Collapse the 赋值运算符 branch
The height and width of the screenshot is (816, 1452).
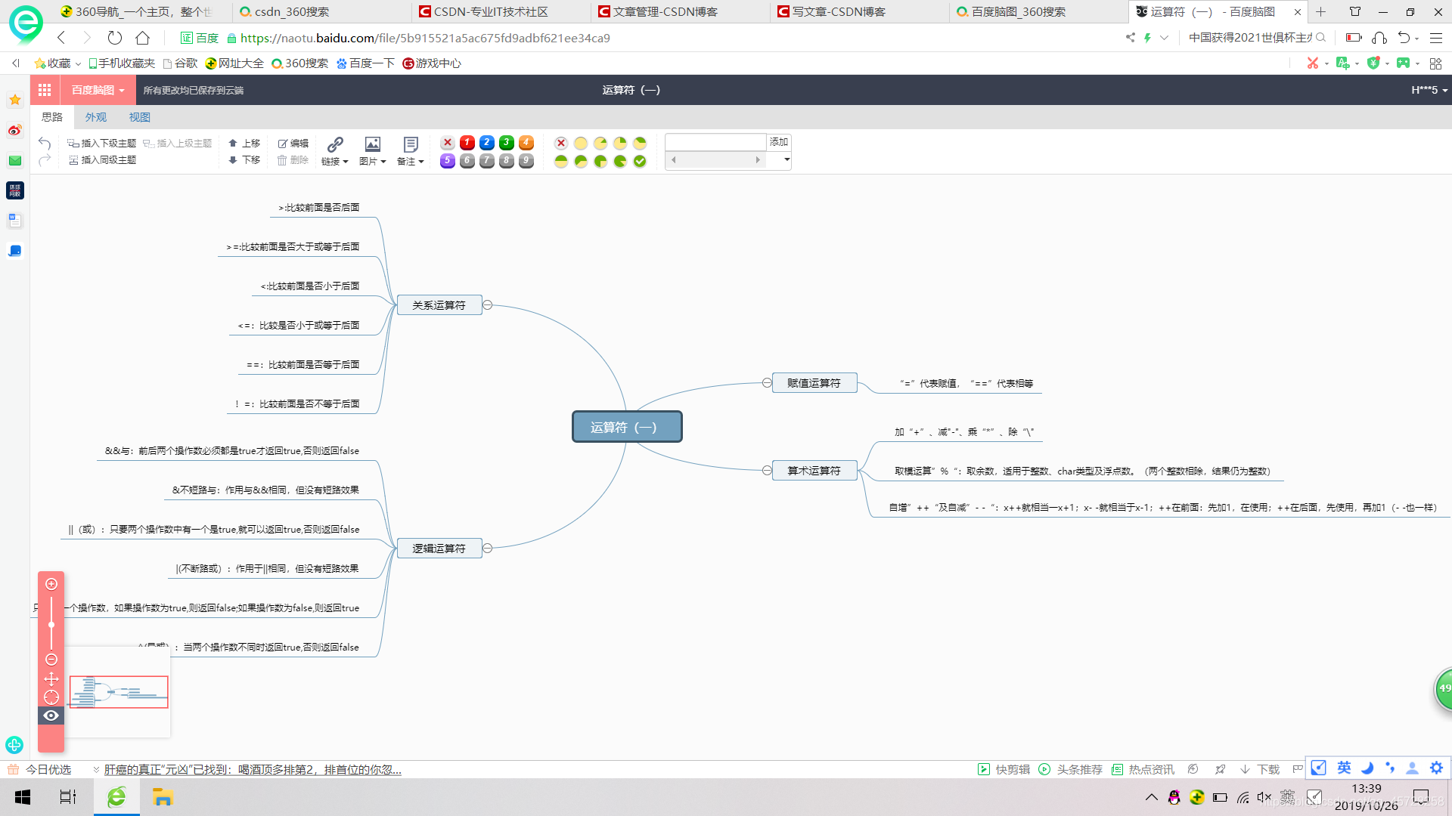coord(767,383)
